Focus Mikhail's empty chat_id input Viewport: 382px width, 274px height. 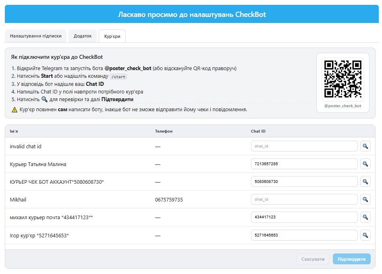click(x=304, y=199)
